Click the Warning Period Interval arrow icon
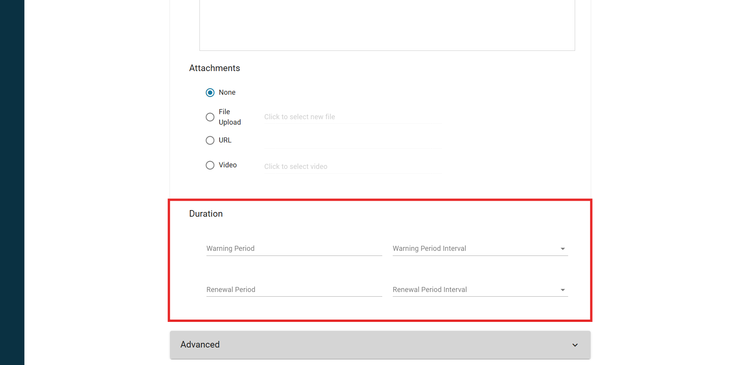 click(563, 249)
